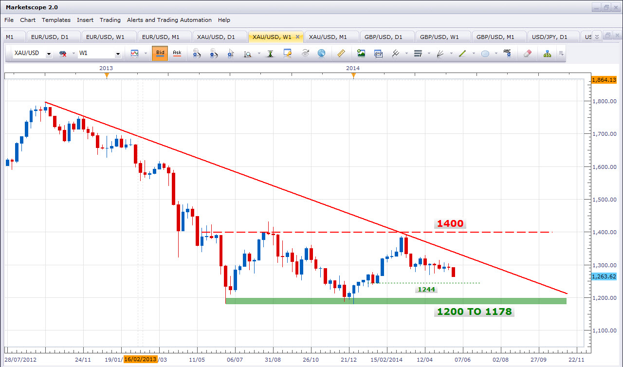Switch to USD/JPY, D1 tab

(x=553, y=37)
